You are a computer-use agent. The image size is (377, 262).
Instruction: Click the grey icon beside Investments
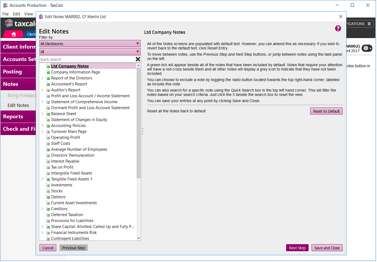[x=48, y=185]
